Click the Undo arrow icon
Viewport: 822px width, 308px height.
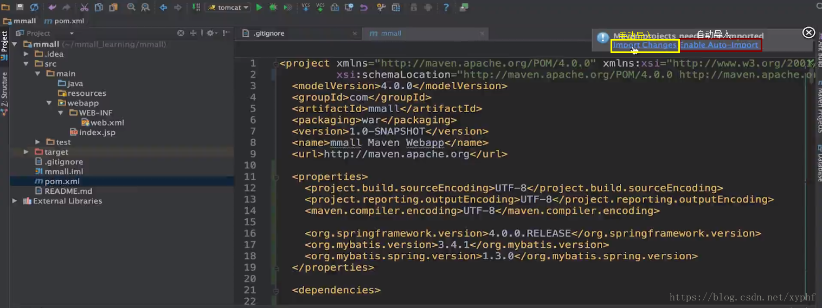(52, 8)
